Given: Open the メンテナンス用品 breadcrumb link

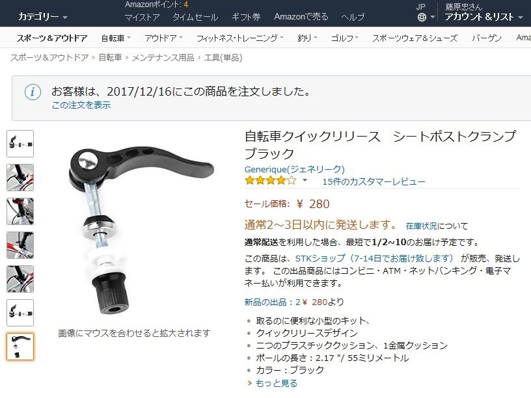Looking at the screenshot, I should 163,57.
